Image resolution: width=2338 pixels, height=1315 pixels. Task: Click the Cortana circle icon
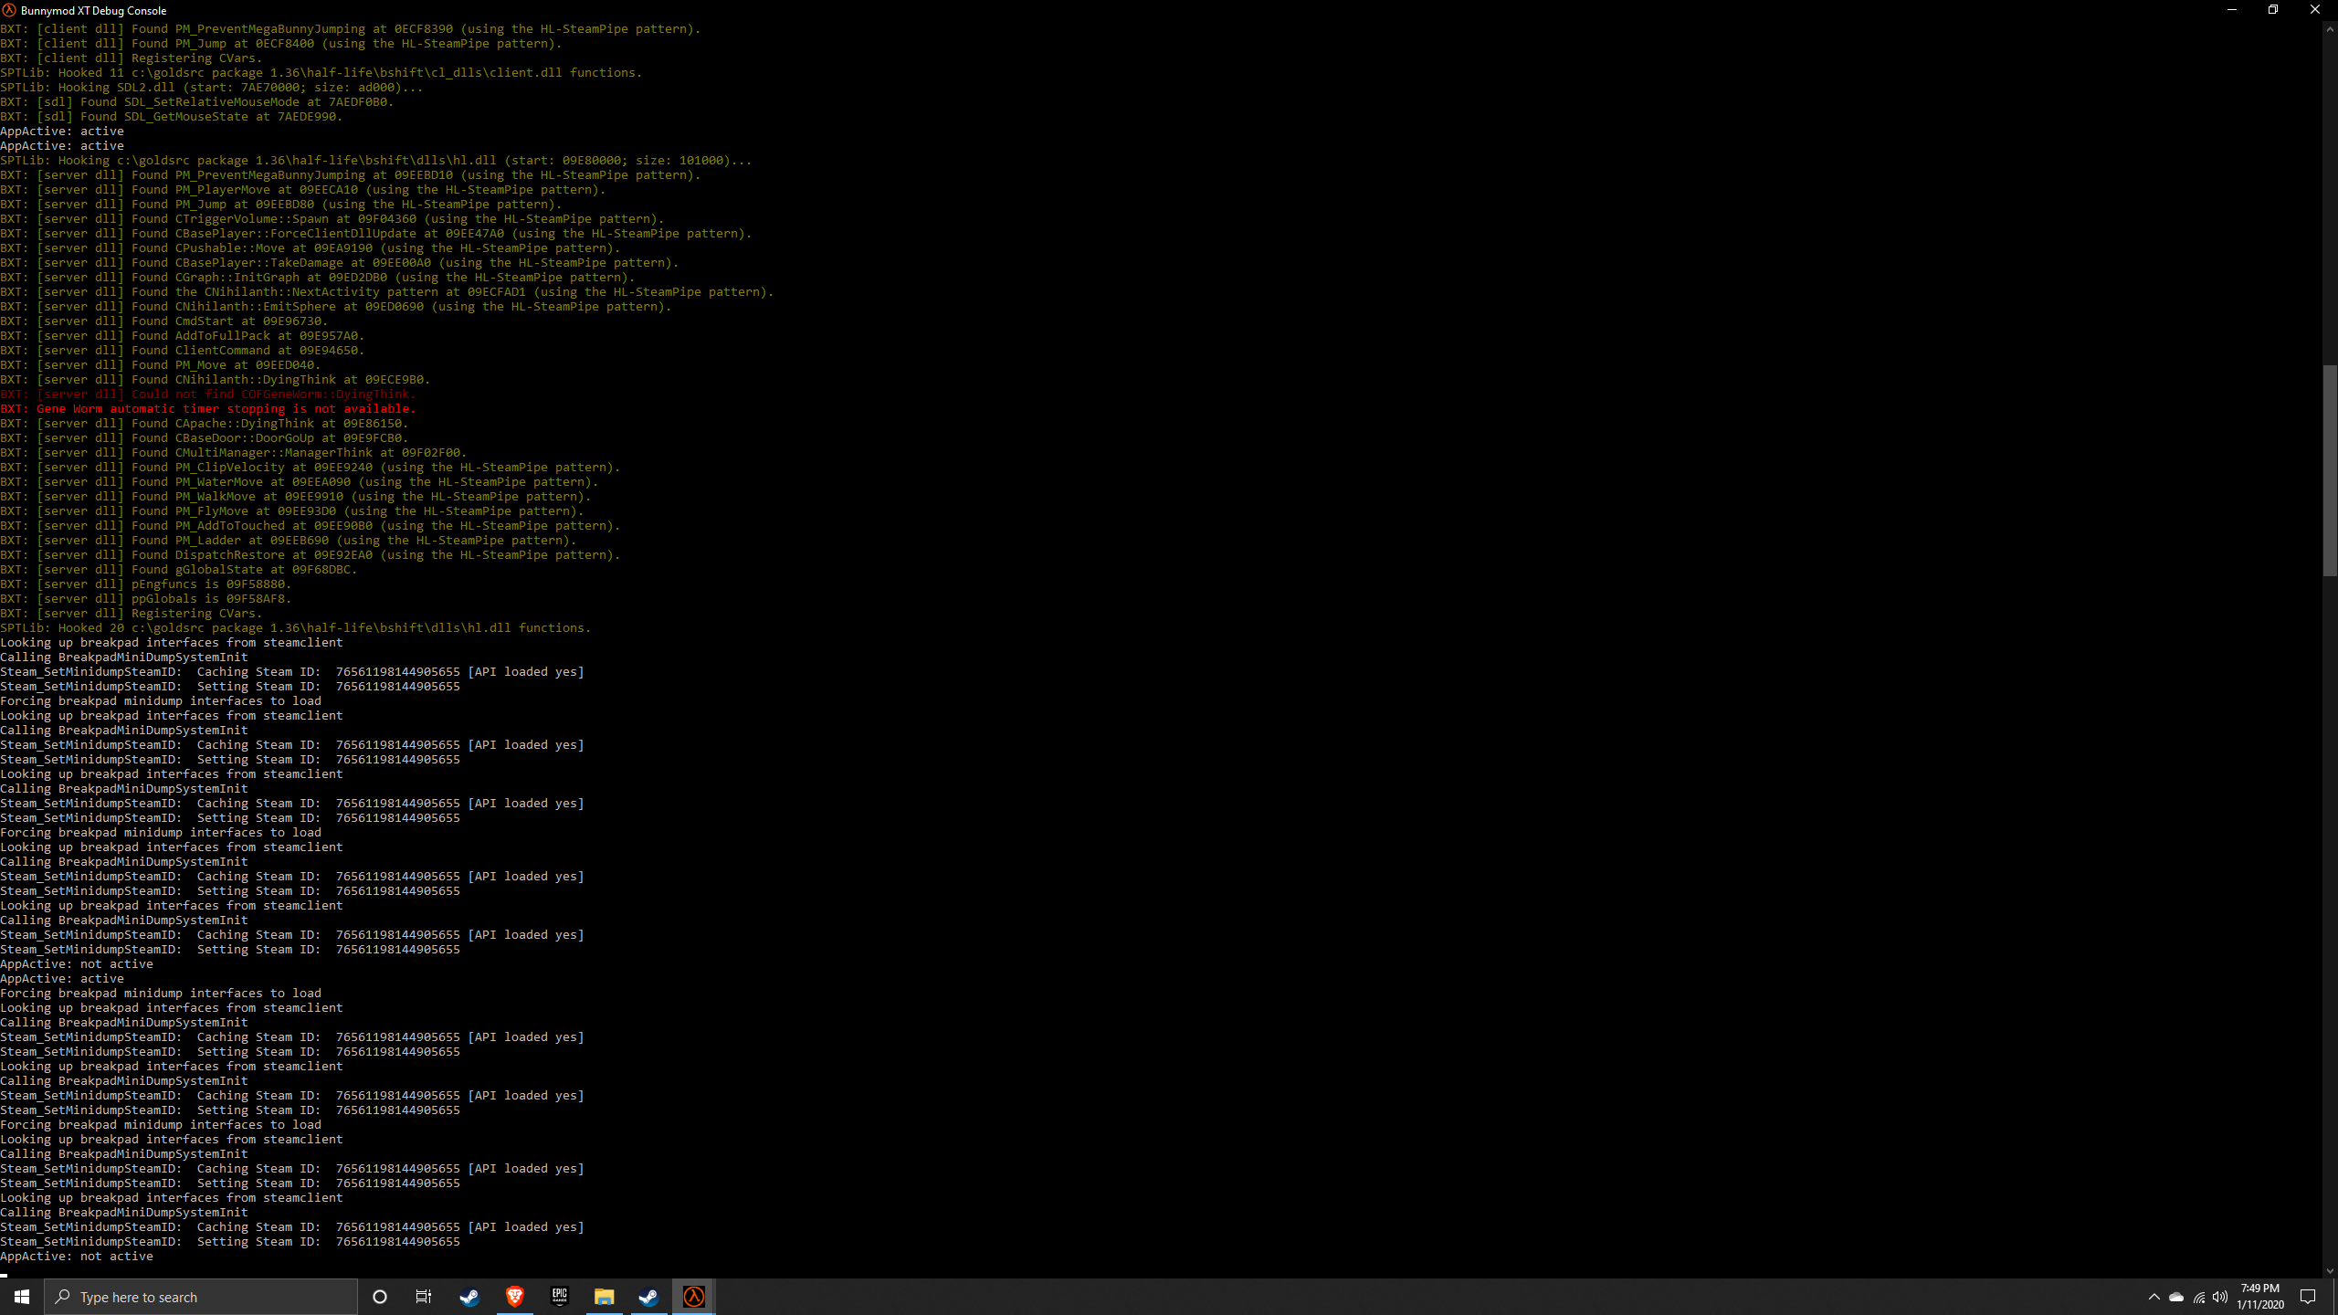pyautogui.click(x=380, y=1297)
